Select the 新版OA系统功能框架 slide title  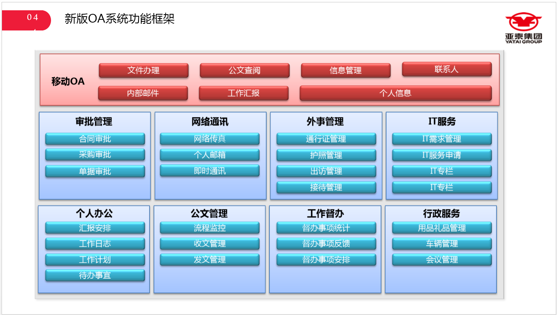pyautogui.click(x=119, y=19)
